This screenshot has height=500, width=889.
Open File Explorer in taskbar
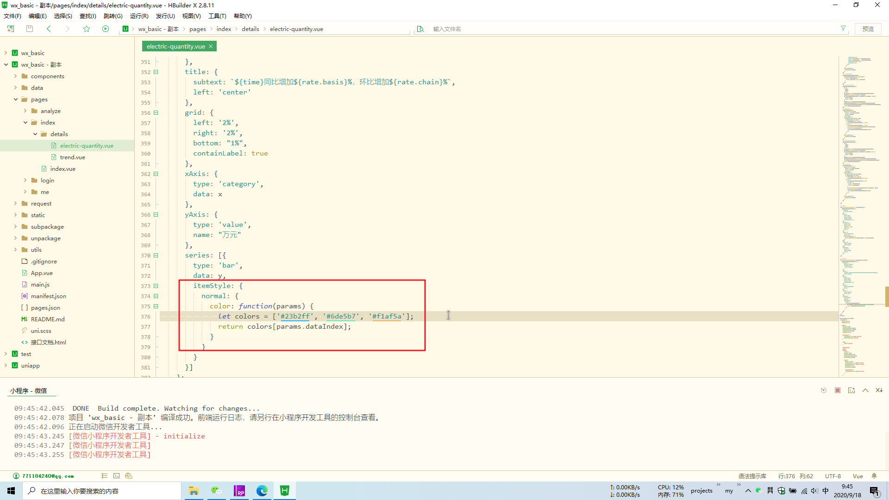click(x=194, y=491)
